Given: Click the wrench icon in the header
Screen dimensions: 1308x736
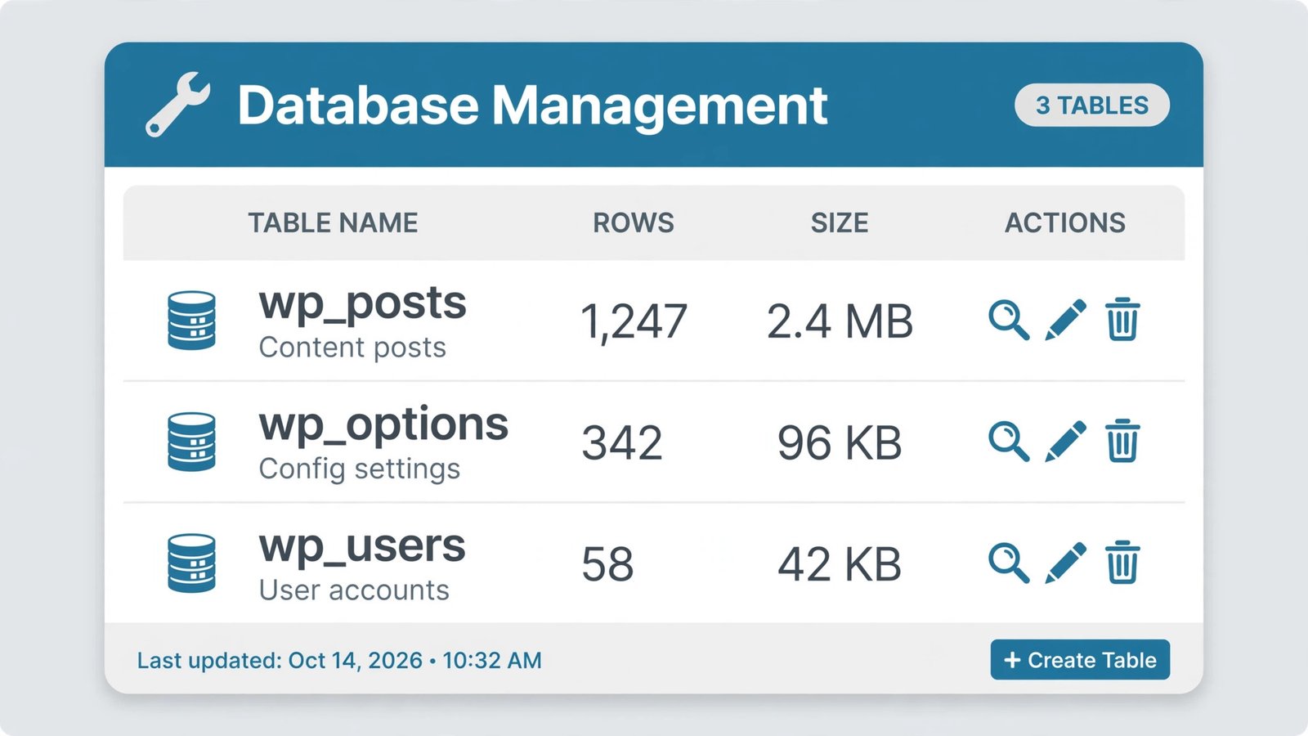Looking at the screenshot, I should (x=177, y=105).
